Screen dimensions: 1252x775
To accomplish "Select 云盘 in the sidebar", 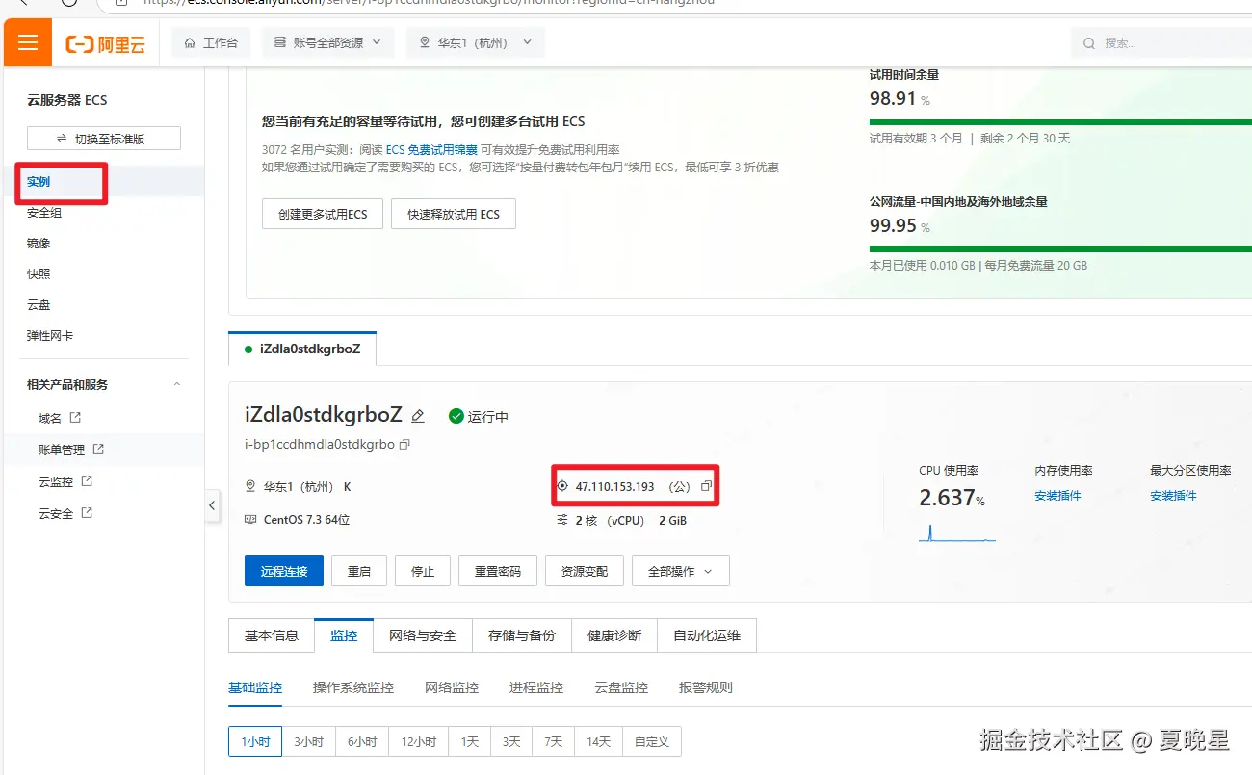I will coord(39,305).
